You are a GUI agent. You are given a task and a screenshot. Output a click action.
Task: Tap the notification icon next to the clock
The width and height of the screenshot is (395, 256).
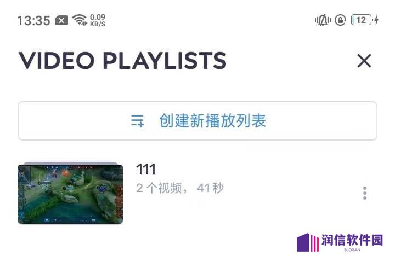(x=61, y=20)
